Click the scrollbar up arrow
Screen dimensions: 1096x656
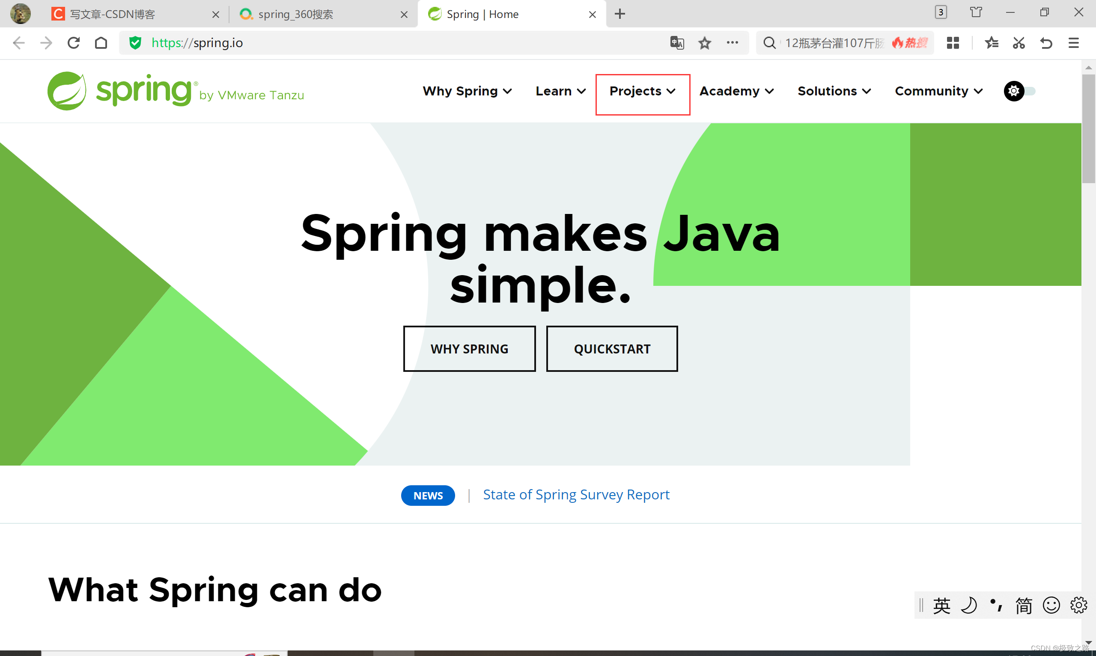1088,67
